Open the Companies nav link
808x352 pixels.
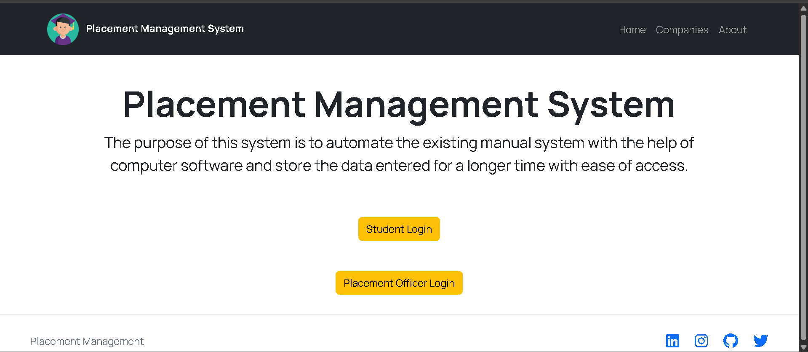pos(682,30)
